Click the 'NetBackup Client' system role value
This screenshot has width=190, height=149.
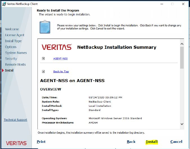[100, 102]
